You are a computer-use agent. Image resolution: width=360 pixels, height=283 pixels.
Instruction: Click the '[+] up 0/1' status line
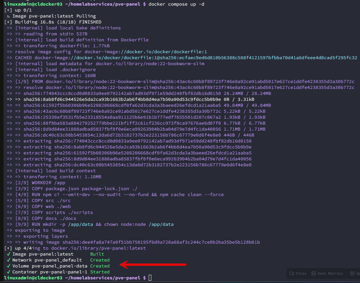tap(18, 10)
